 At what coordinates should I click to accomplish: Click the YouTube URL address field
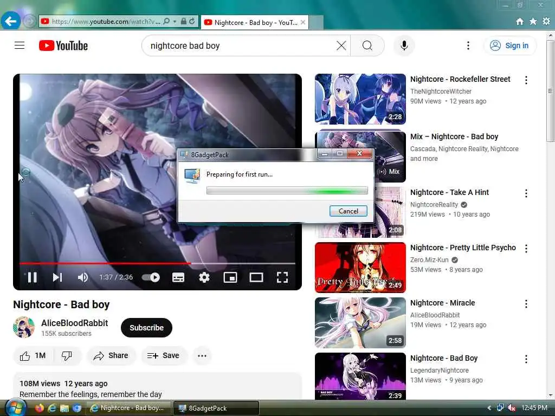(106, 22)
